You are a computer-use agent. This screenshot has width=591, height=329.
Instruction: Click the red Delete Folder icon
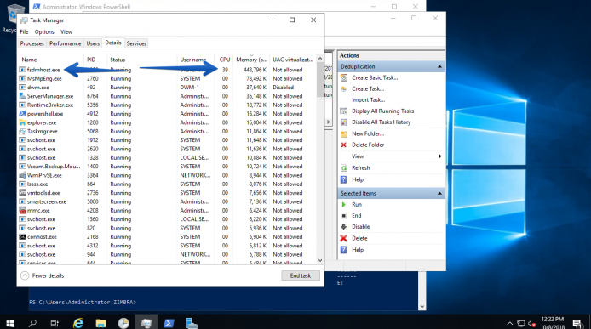(x=344, y=145)
